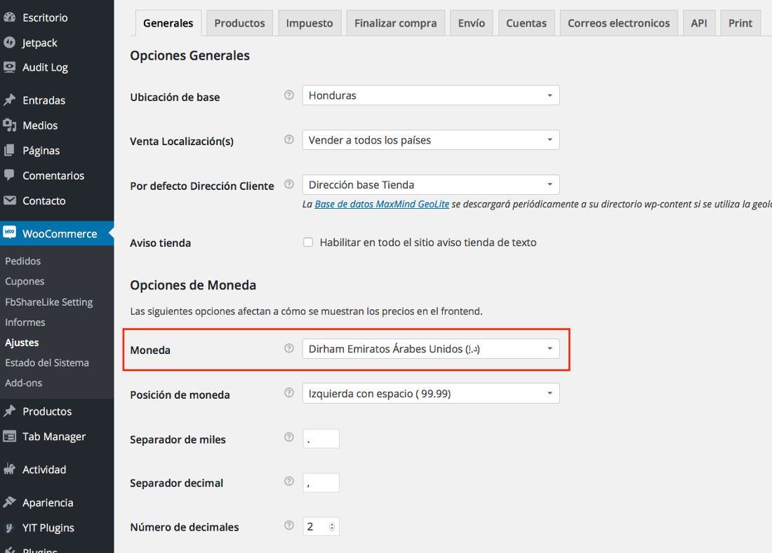Show help tooltip for Número de decimales
Image resolution: width=772 pixels, height=553 pixels.
click(289, 526)
